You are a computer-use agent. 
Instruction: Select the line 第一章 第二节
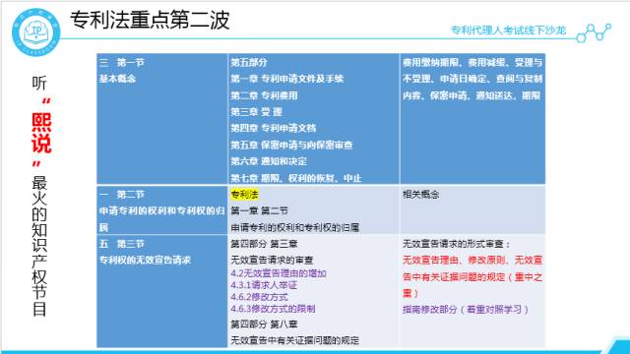point(260,210)
